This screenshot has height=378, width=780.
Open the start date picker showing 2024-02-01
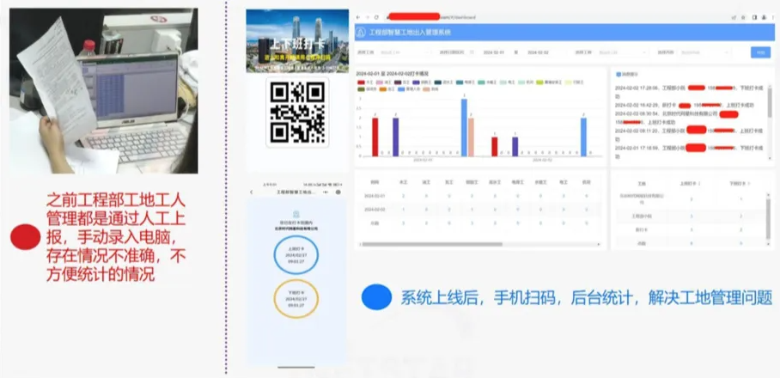(494, 52)
